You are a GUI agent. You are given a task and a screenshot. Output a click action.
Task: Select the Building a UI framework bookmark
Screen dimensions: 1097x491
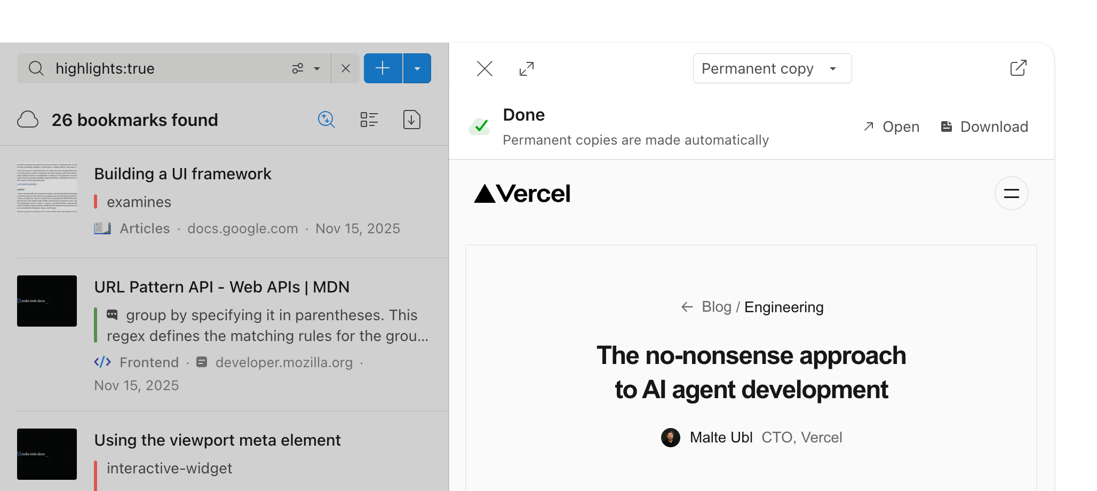coord(224,202)
